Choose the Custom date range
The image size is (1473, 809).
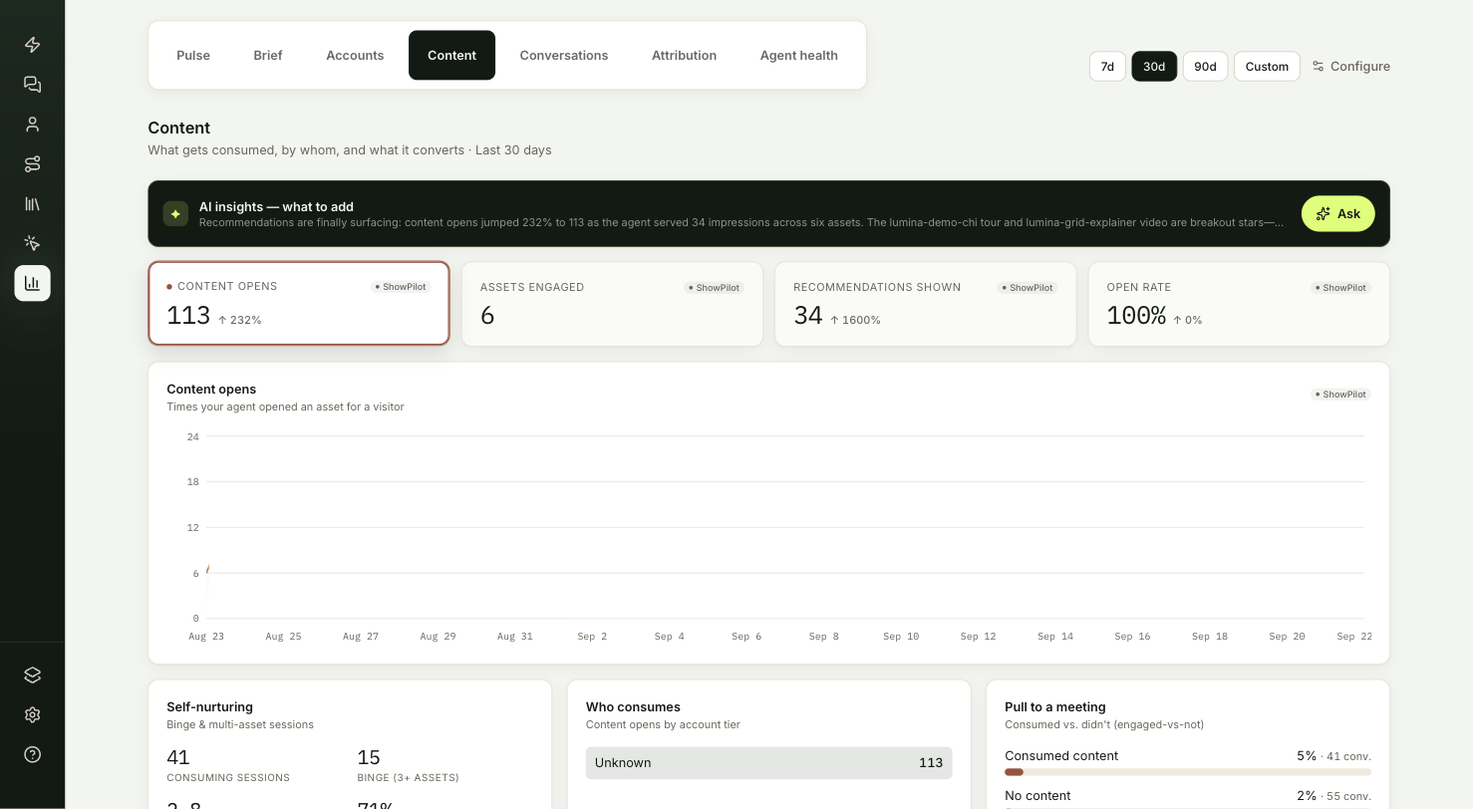[1267, 67]
